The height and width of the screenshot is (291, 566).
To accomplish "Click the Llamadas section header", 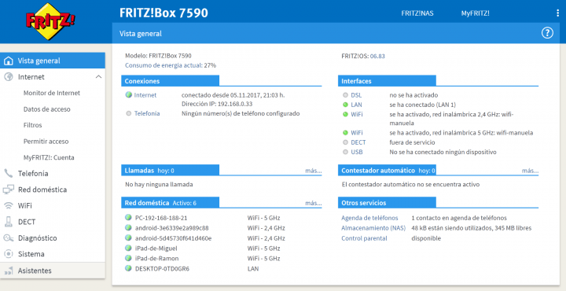I will (170, 171).
